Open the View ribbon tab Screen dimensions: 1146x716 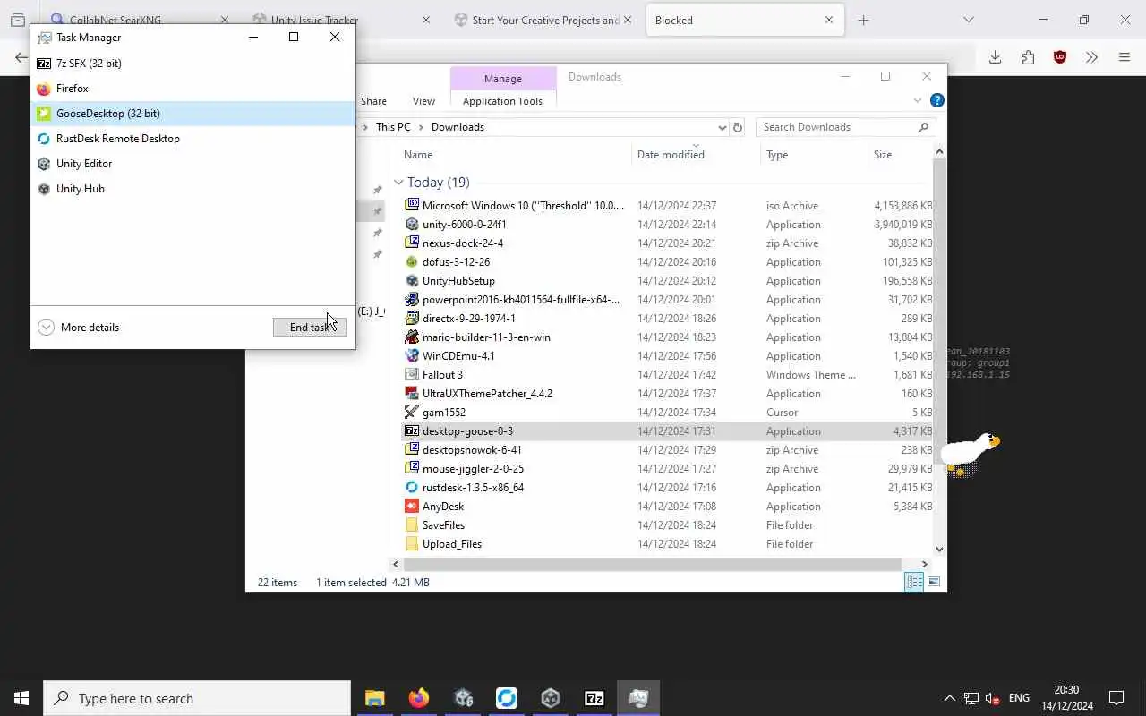[x=423, y=101]
